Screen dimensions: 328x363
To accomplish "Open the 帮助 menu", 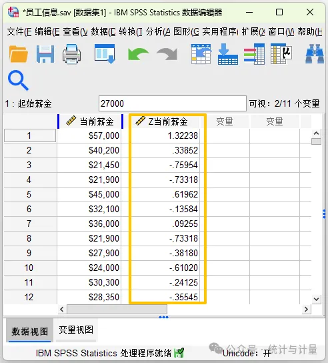I will [x=310, y=32].
